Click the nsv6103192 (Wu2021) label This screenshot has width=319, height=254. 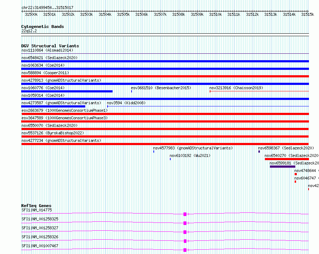pyautogui.click(x=190, y=155)
